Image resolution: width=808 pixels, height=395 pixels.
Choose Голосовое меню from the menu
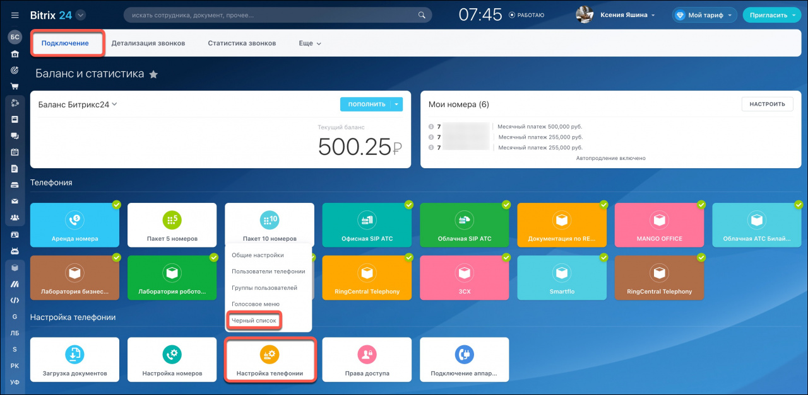pyautogui.click(x=256, y=304)
